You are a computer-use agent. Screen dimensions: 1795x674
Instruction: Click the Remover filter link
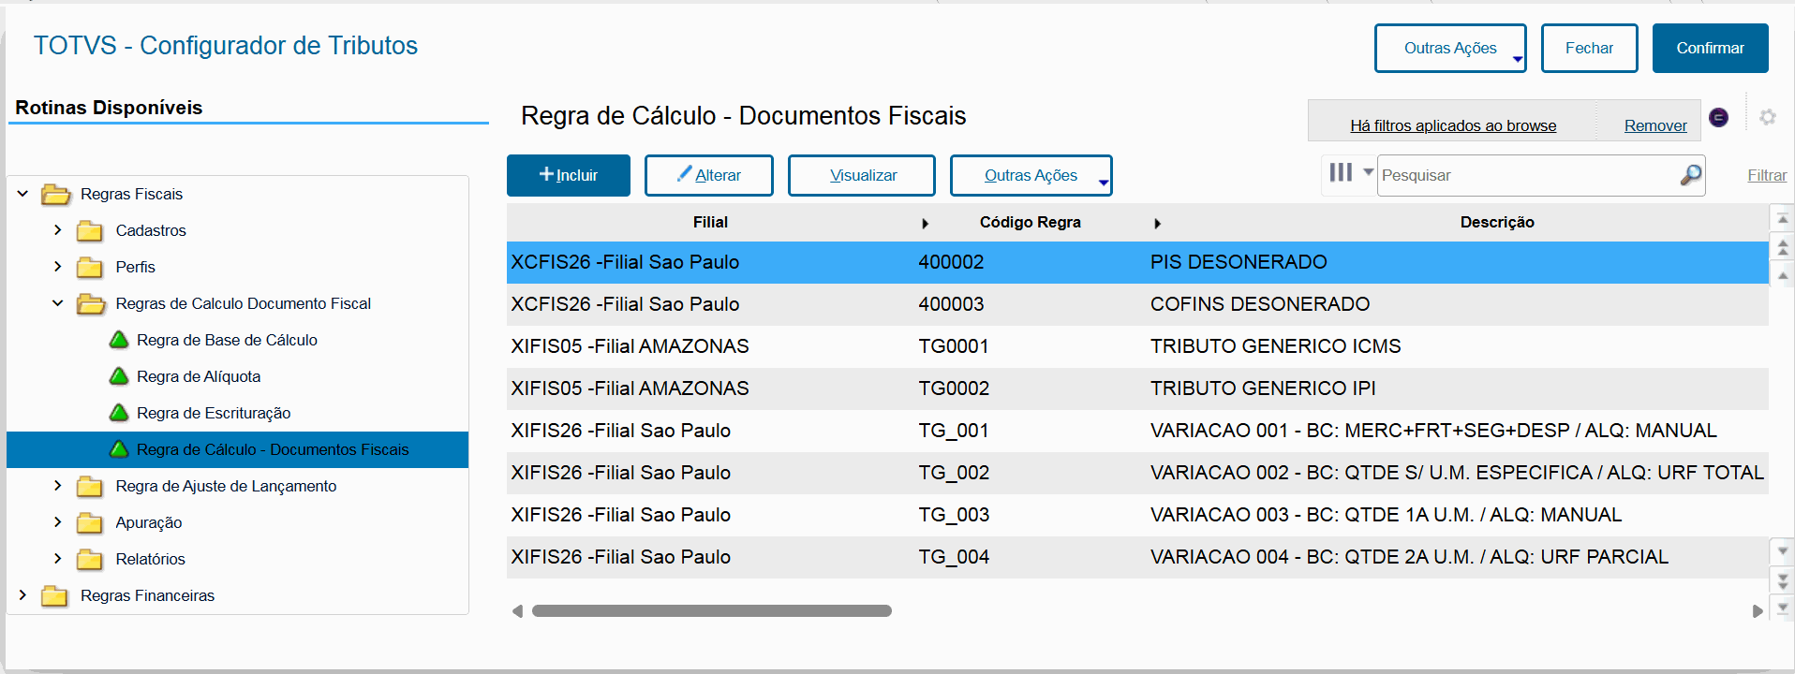pyautogui.click(x=1654, y=125)
